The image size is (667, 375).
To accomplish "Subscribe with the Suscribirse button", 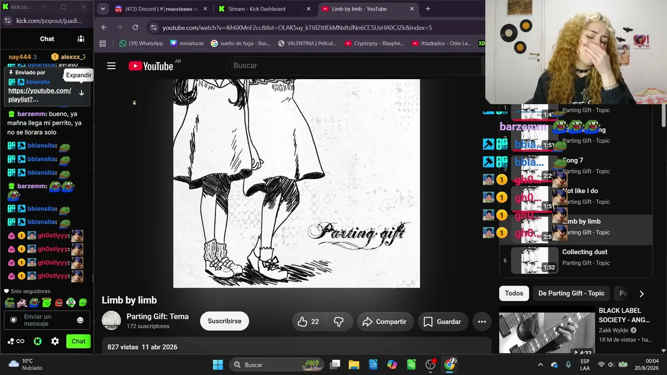I will 225,321.
